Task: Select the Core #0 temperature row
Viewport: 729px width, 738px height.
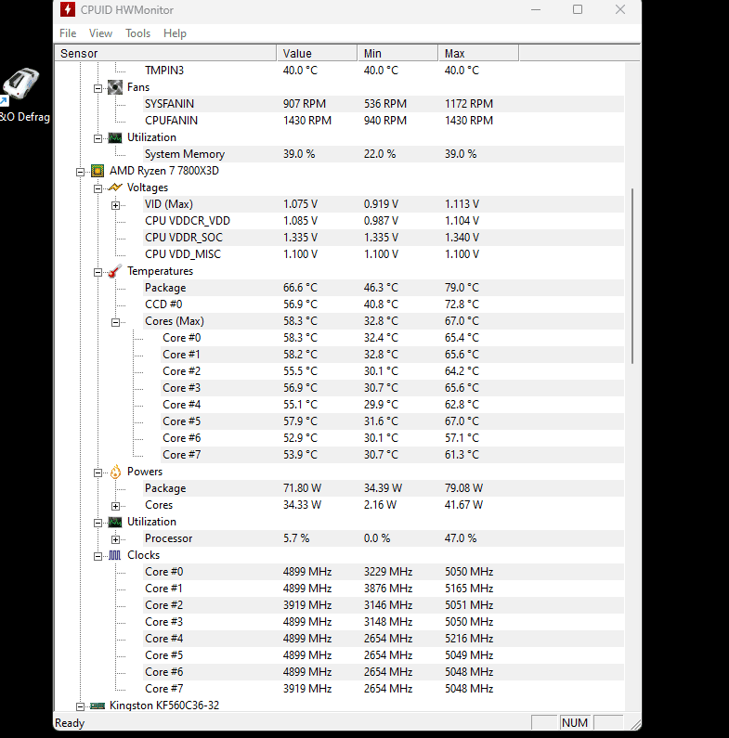Action: click(392, 338)
